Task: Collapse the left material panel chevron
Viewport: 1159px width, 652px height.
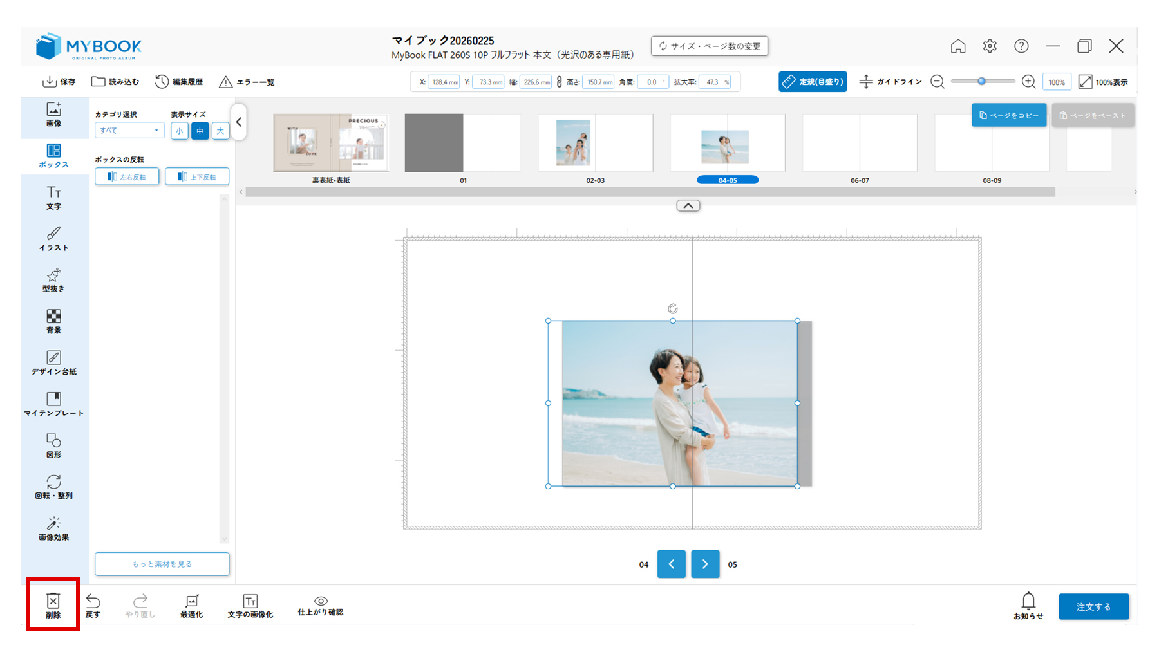Action: (x=239, y=122)
